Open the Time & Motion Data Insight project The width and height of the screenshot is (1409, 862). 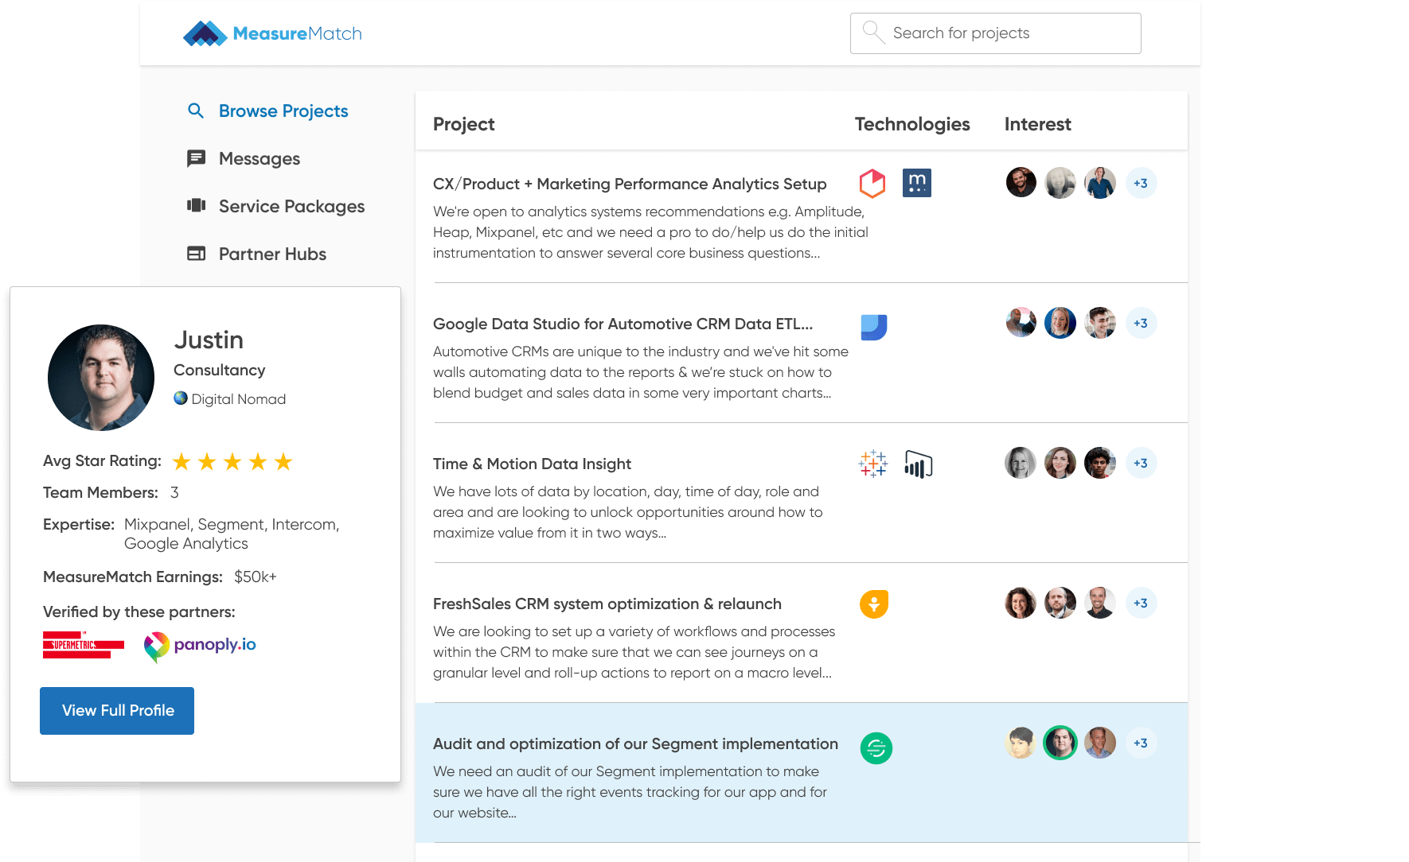tap(532, 464)
